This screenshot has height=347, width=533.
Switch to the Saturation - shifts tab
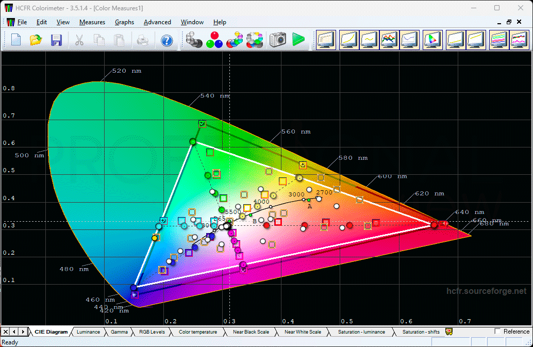tap(421, 332)
